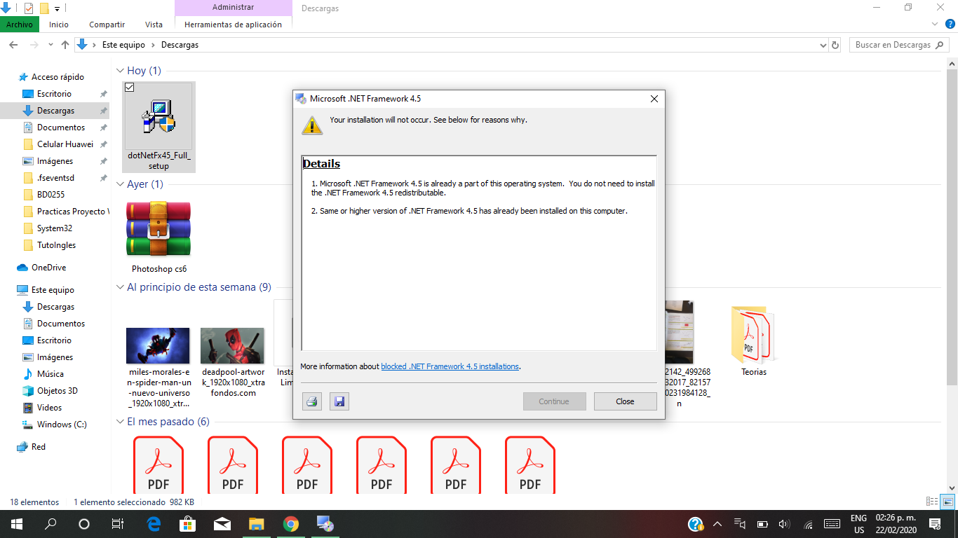
Task: Open the BD0255 folder in sidebar
Action: click(50, 195)
